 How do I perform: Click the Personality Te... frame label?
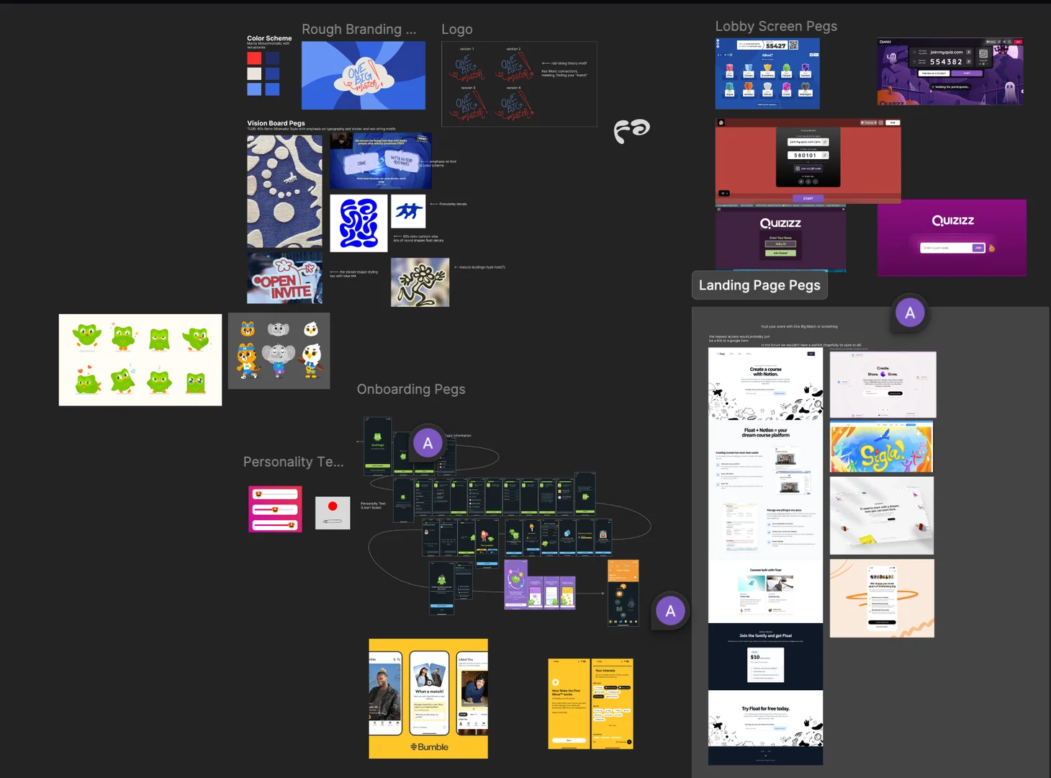click(x=293, y=462)
